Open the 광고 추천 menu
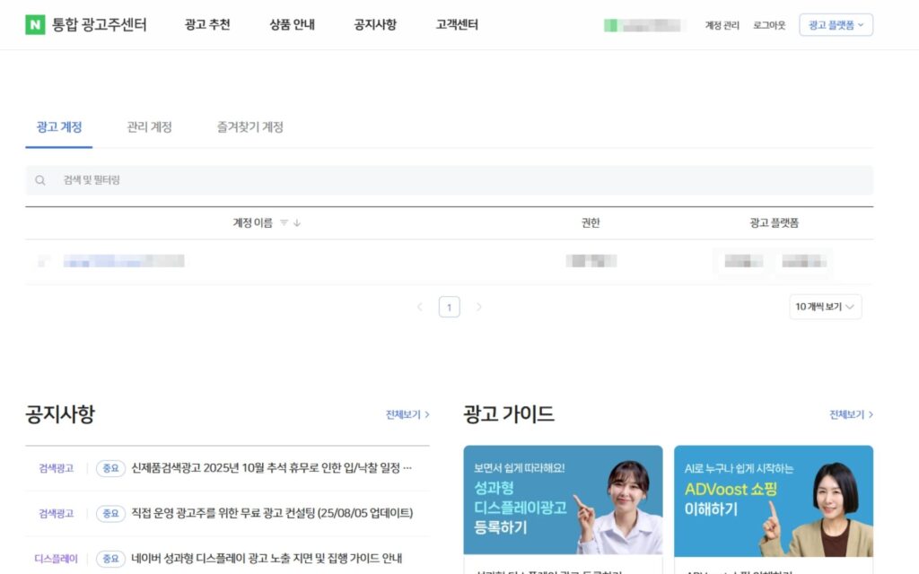The image size is (919, 574). [207, 24]
